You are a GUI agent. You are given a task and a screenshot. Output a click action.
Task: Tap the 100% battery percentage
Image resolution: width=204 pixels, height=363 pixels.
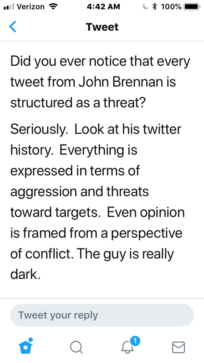(171, 6)
